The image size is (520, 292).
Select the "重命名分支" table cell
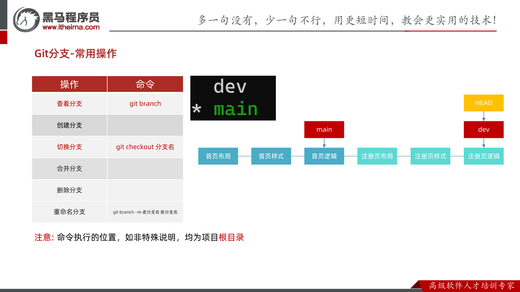coord(69,212)
